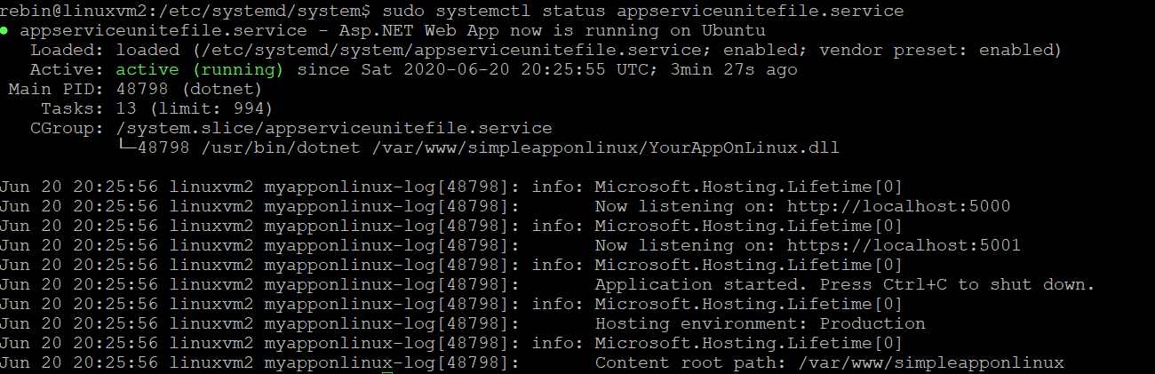Click the first 'Microsoft.Hosting.Lifetime[0]' log entry
Screen dimensions: 1155x374
click(749, 187)
